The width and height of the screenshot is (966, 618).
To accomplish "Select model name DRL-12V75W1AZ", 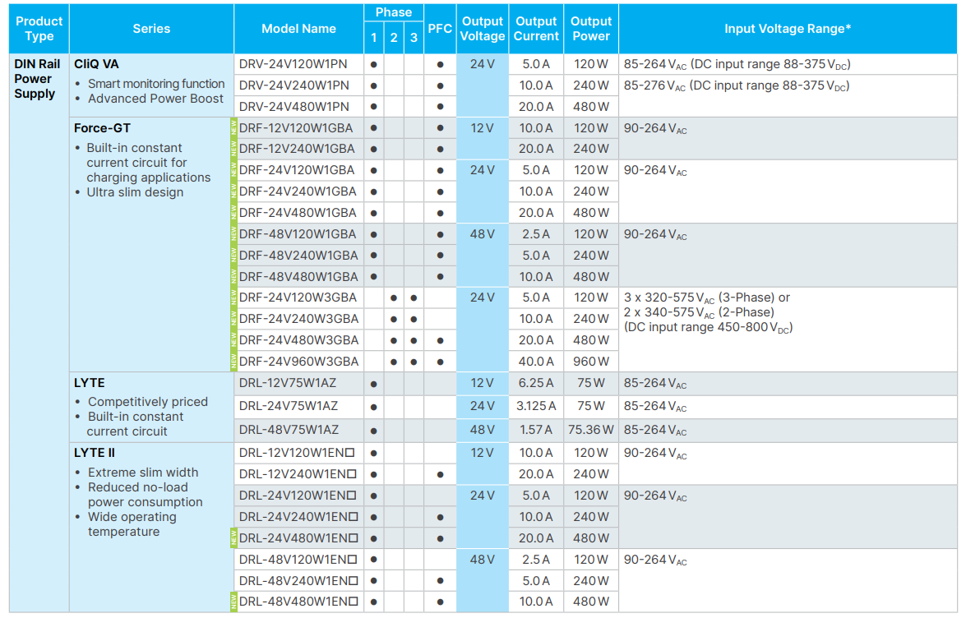I will click(288, 383).
